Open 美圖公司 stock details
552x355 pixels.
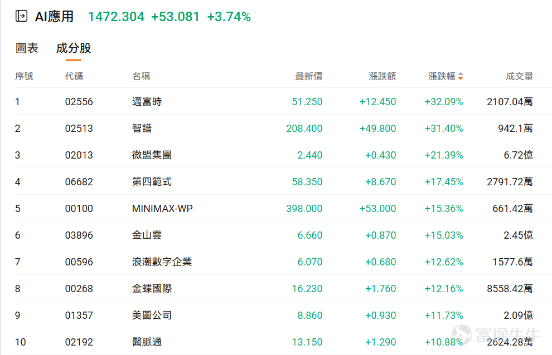coord(274,315)
